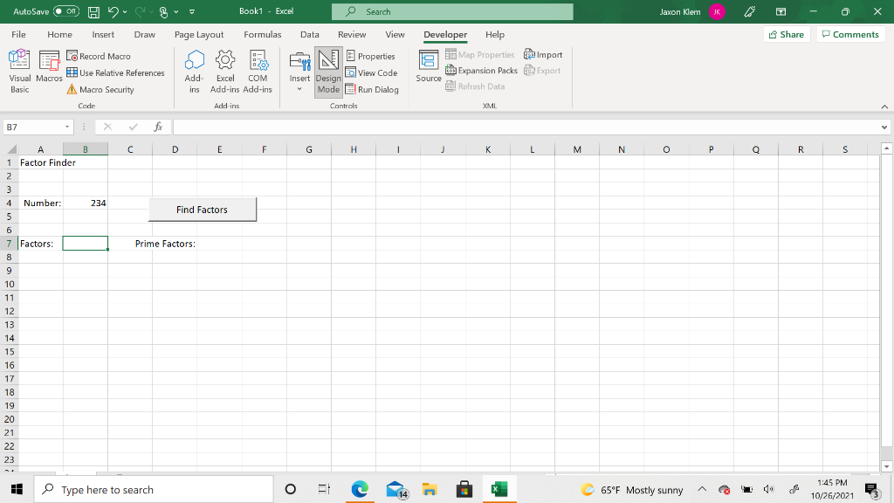
Task: Open Microsoft Store from taskbar
Action: (x=464, y=489)
